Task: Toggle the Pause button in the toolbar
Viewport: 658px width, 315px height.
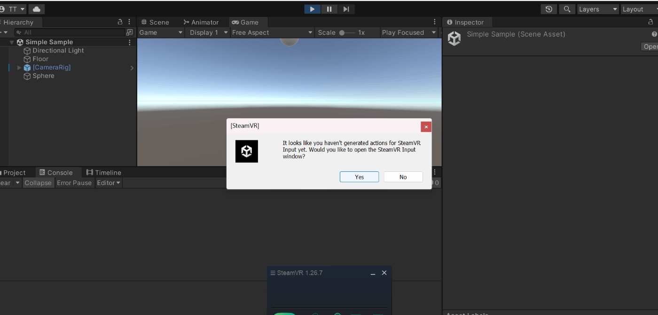Action: [329, 9]
